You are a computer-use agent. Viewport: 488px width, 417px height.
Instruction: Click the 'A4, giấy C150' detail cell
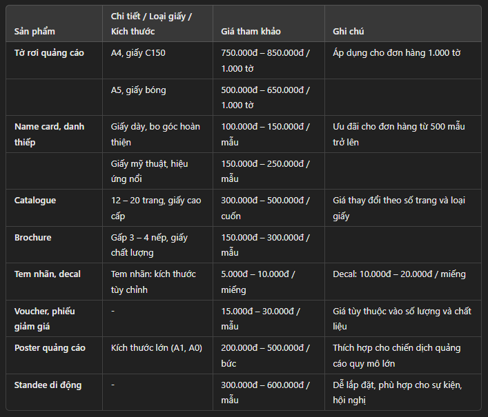pyautogui.click(x=138, y=52)
